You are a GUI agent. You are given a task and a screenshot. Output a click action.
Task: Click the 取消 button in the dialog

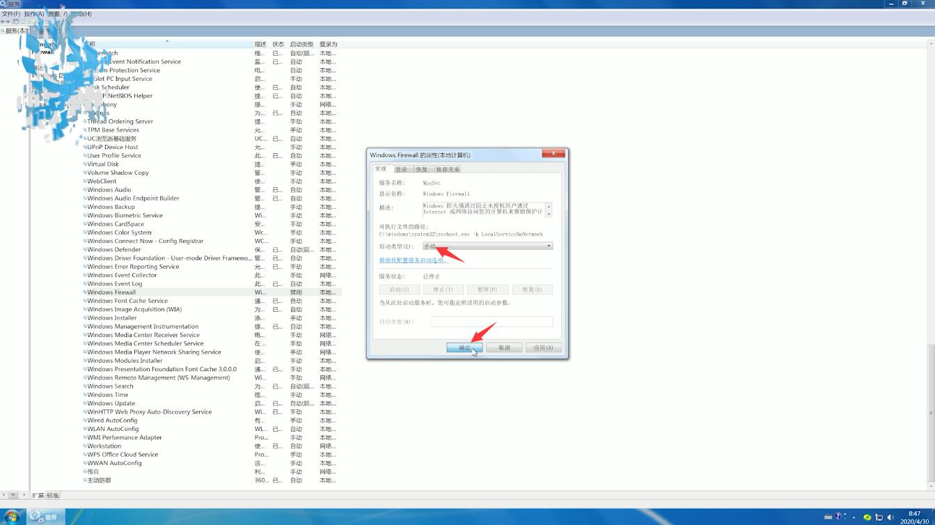(504, 347)
